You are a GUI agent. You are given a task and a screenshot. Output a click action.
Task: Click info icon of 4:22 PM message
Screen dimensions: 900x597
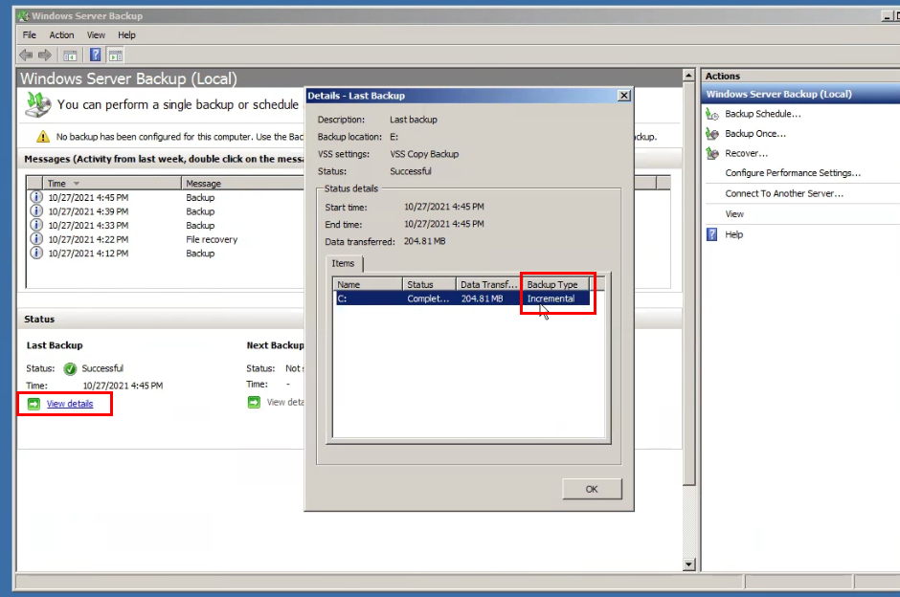pyautogui.click(x=36, y=238)
